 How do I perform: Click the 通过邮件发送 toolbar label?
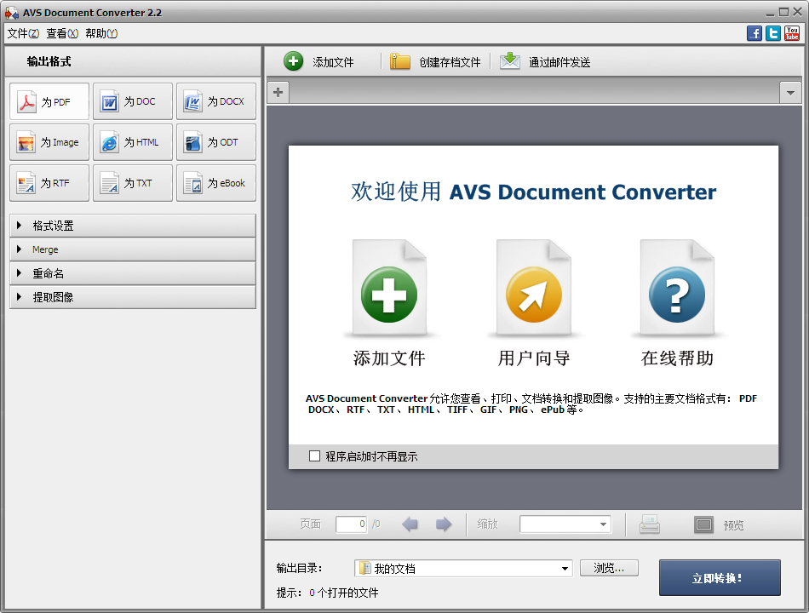click(559, 62)
